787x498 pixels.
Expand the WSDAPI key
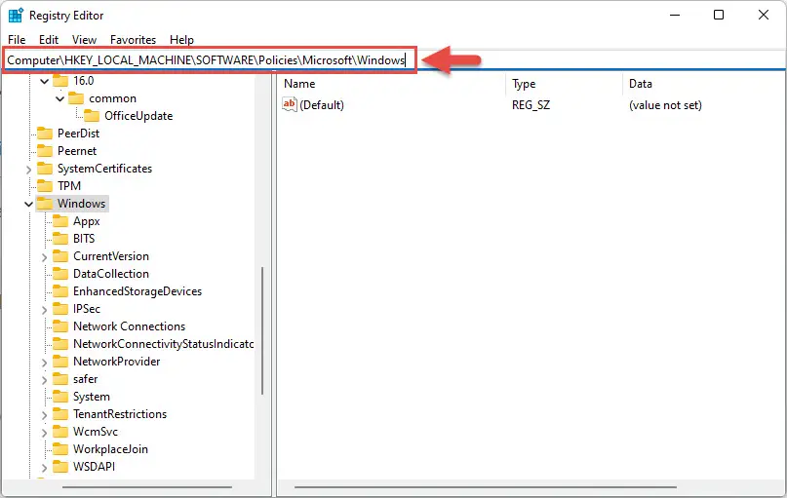click(x=44, y=468)
